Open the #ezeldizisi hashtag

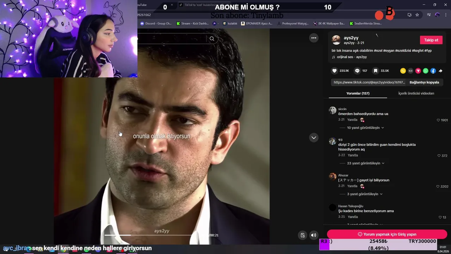403,51
